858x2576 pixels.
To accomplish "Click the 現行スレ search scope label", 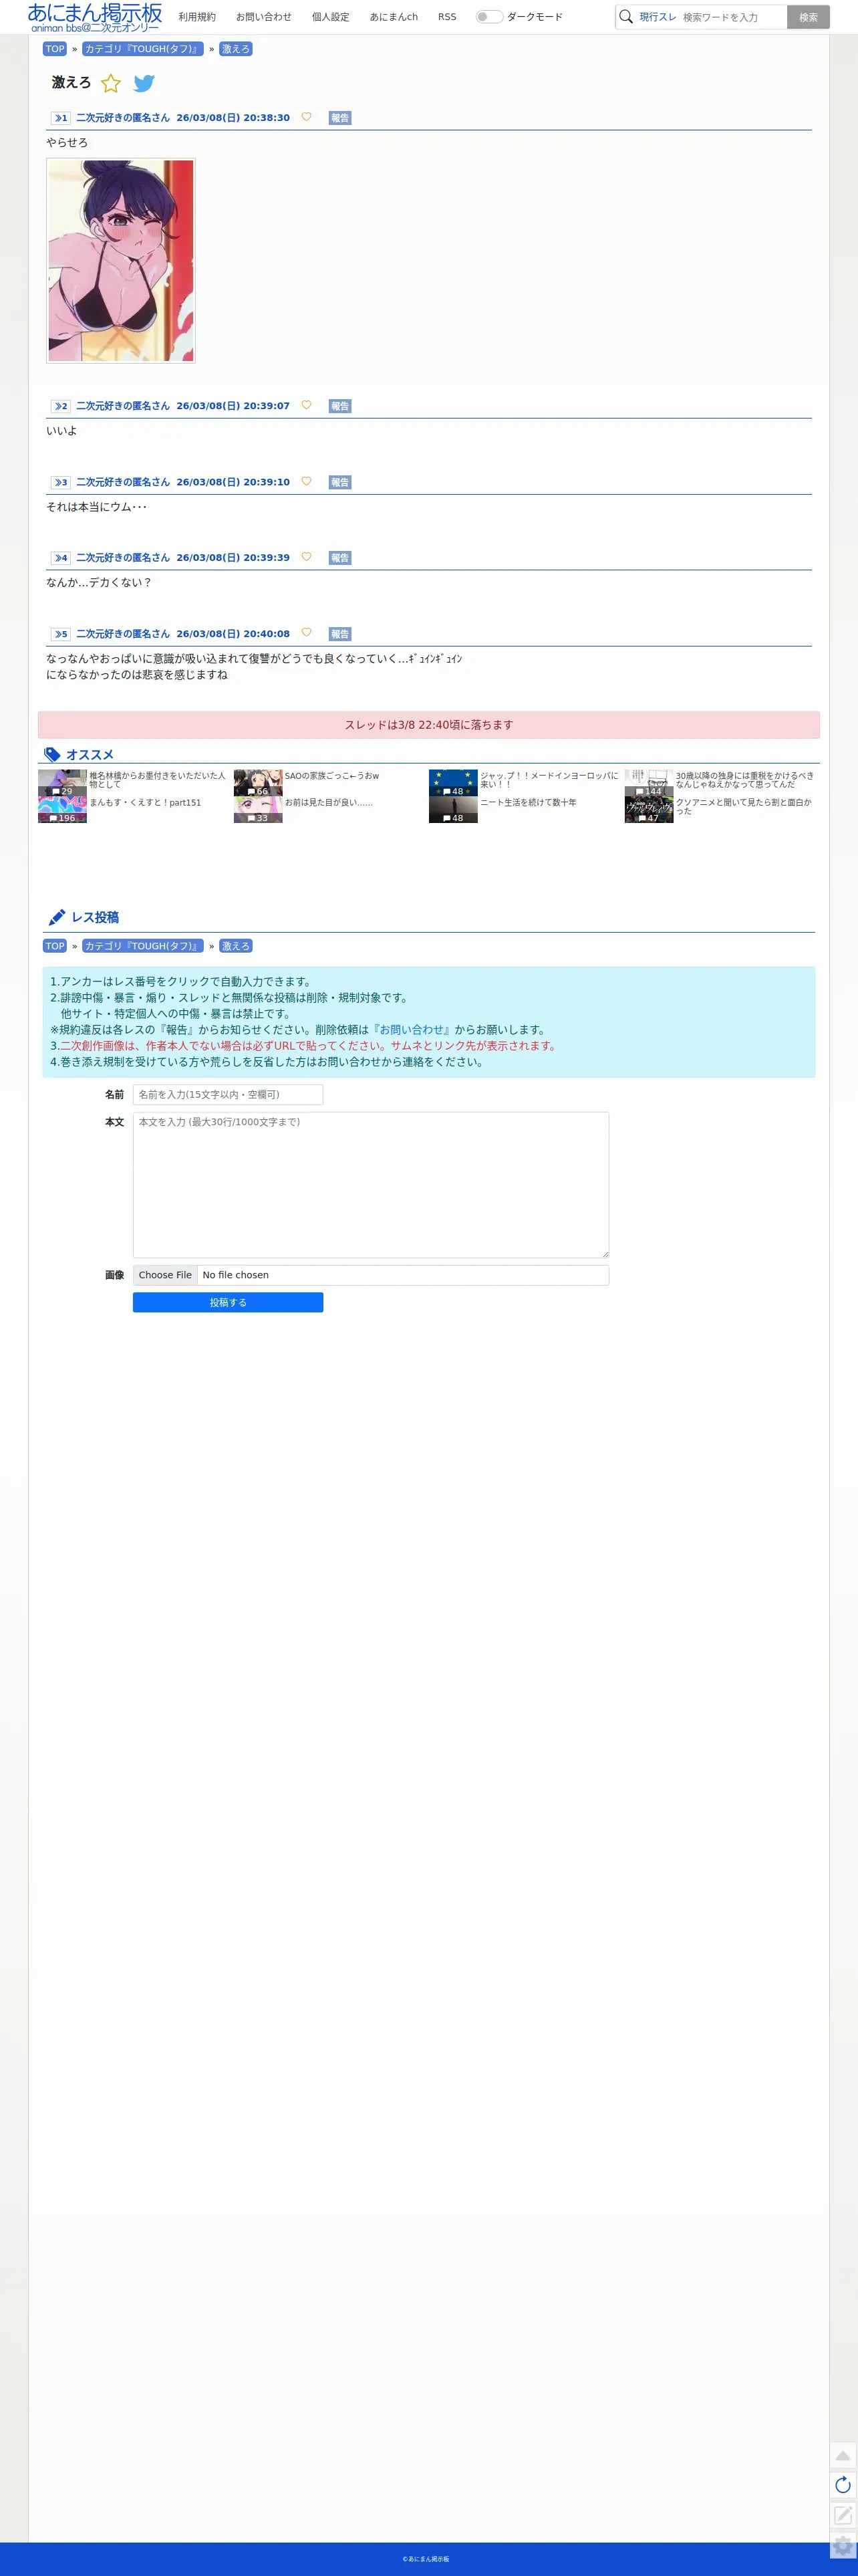I will click(x=658, y=17).
